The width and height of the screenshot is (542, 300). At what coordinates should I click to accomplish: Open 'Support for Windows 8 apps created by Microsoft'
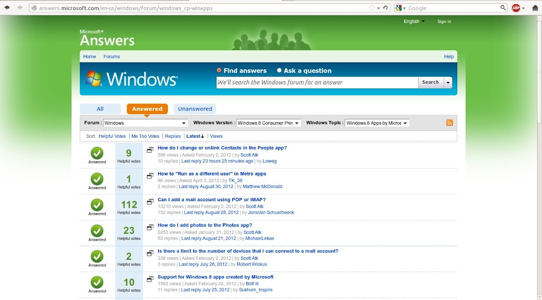click(x=215, y=277)
